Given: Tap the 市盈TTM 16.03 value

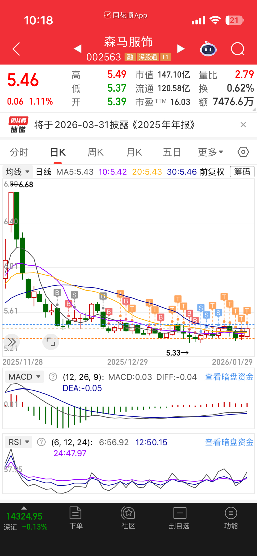Looking at the screenshot, I should coord(163,102).
